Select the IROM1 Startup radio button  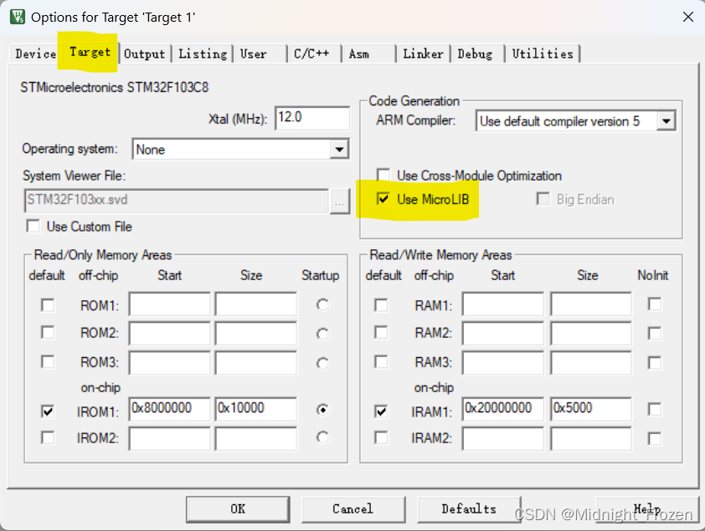tap(322, 410)
